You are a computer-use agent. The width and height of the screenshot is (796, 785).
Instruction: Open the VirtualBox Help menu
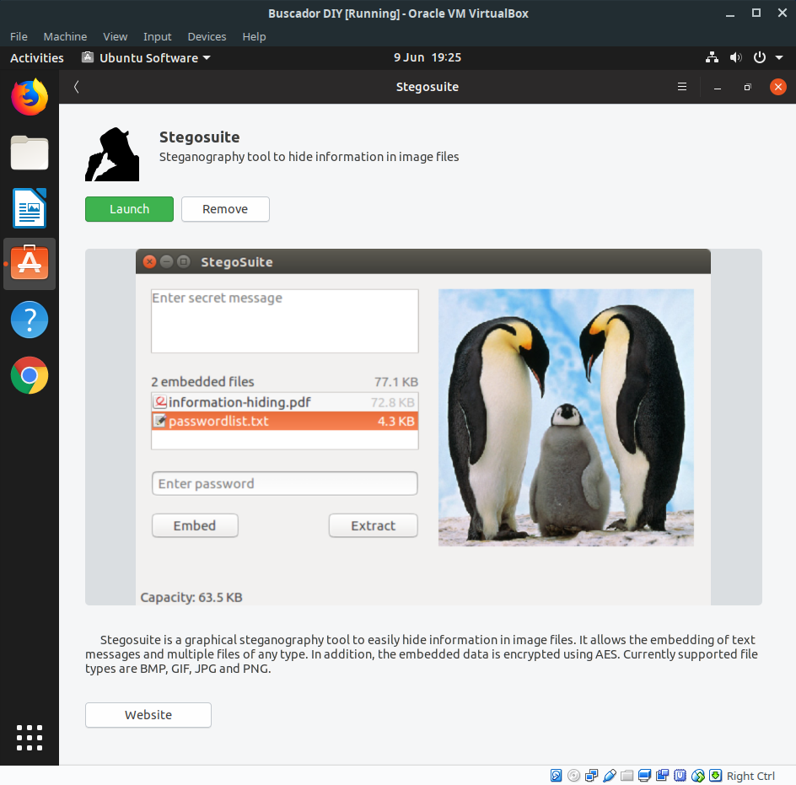coord(254,36)
